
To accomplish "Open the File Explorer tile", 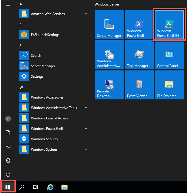I will coord(169,85).
